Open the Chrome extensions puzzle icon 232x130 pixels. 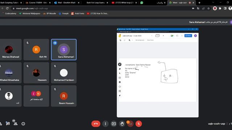(220, 8)
